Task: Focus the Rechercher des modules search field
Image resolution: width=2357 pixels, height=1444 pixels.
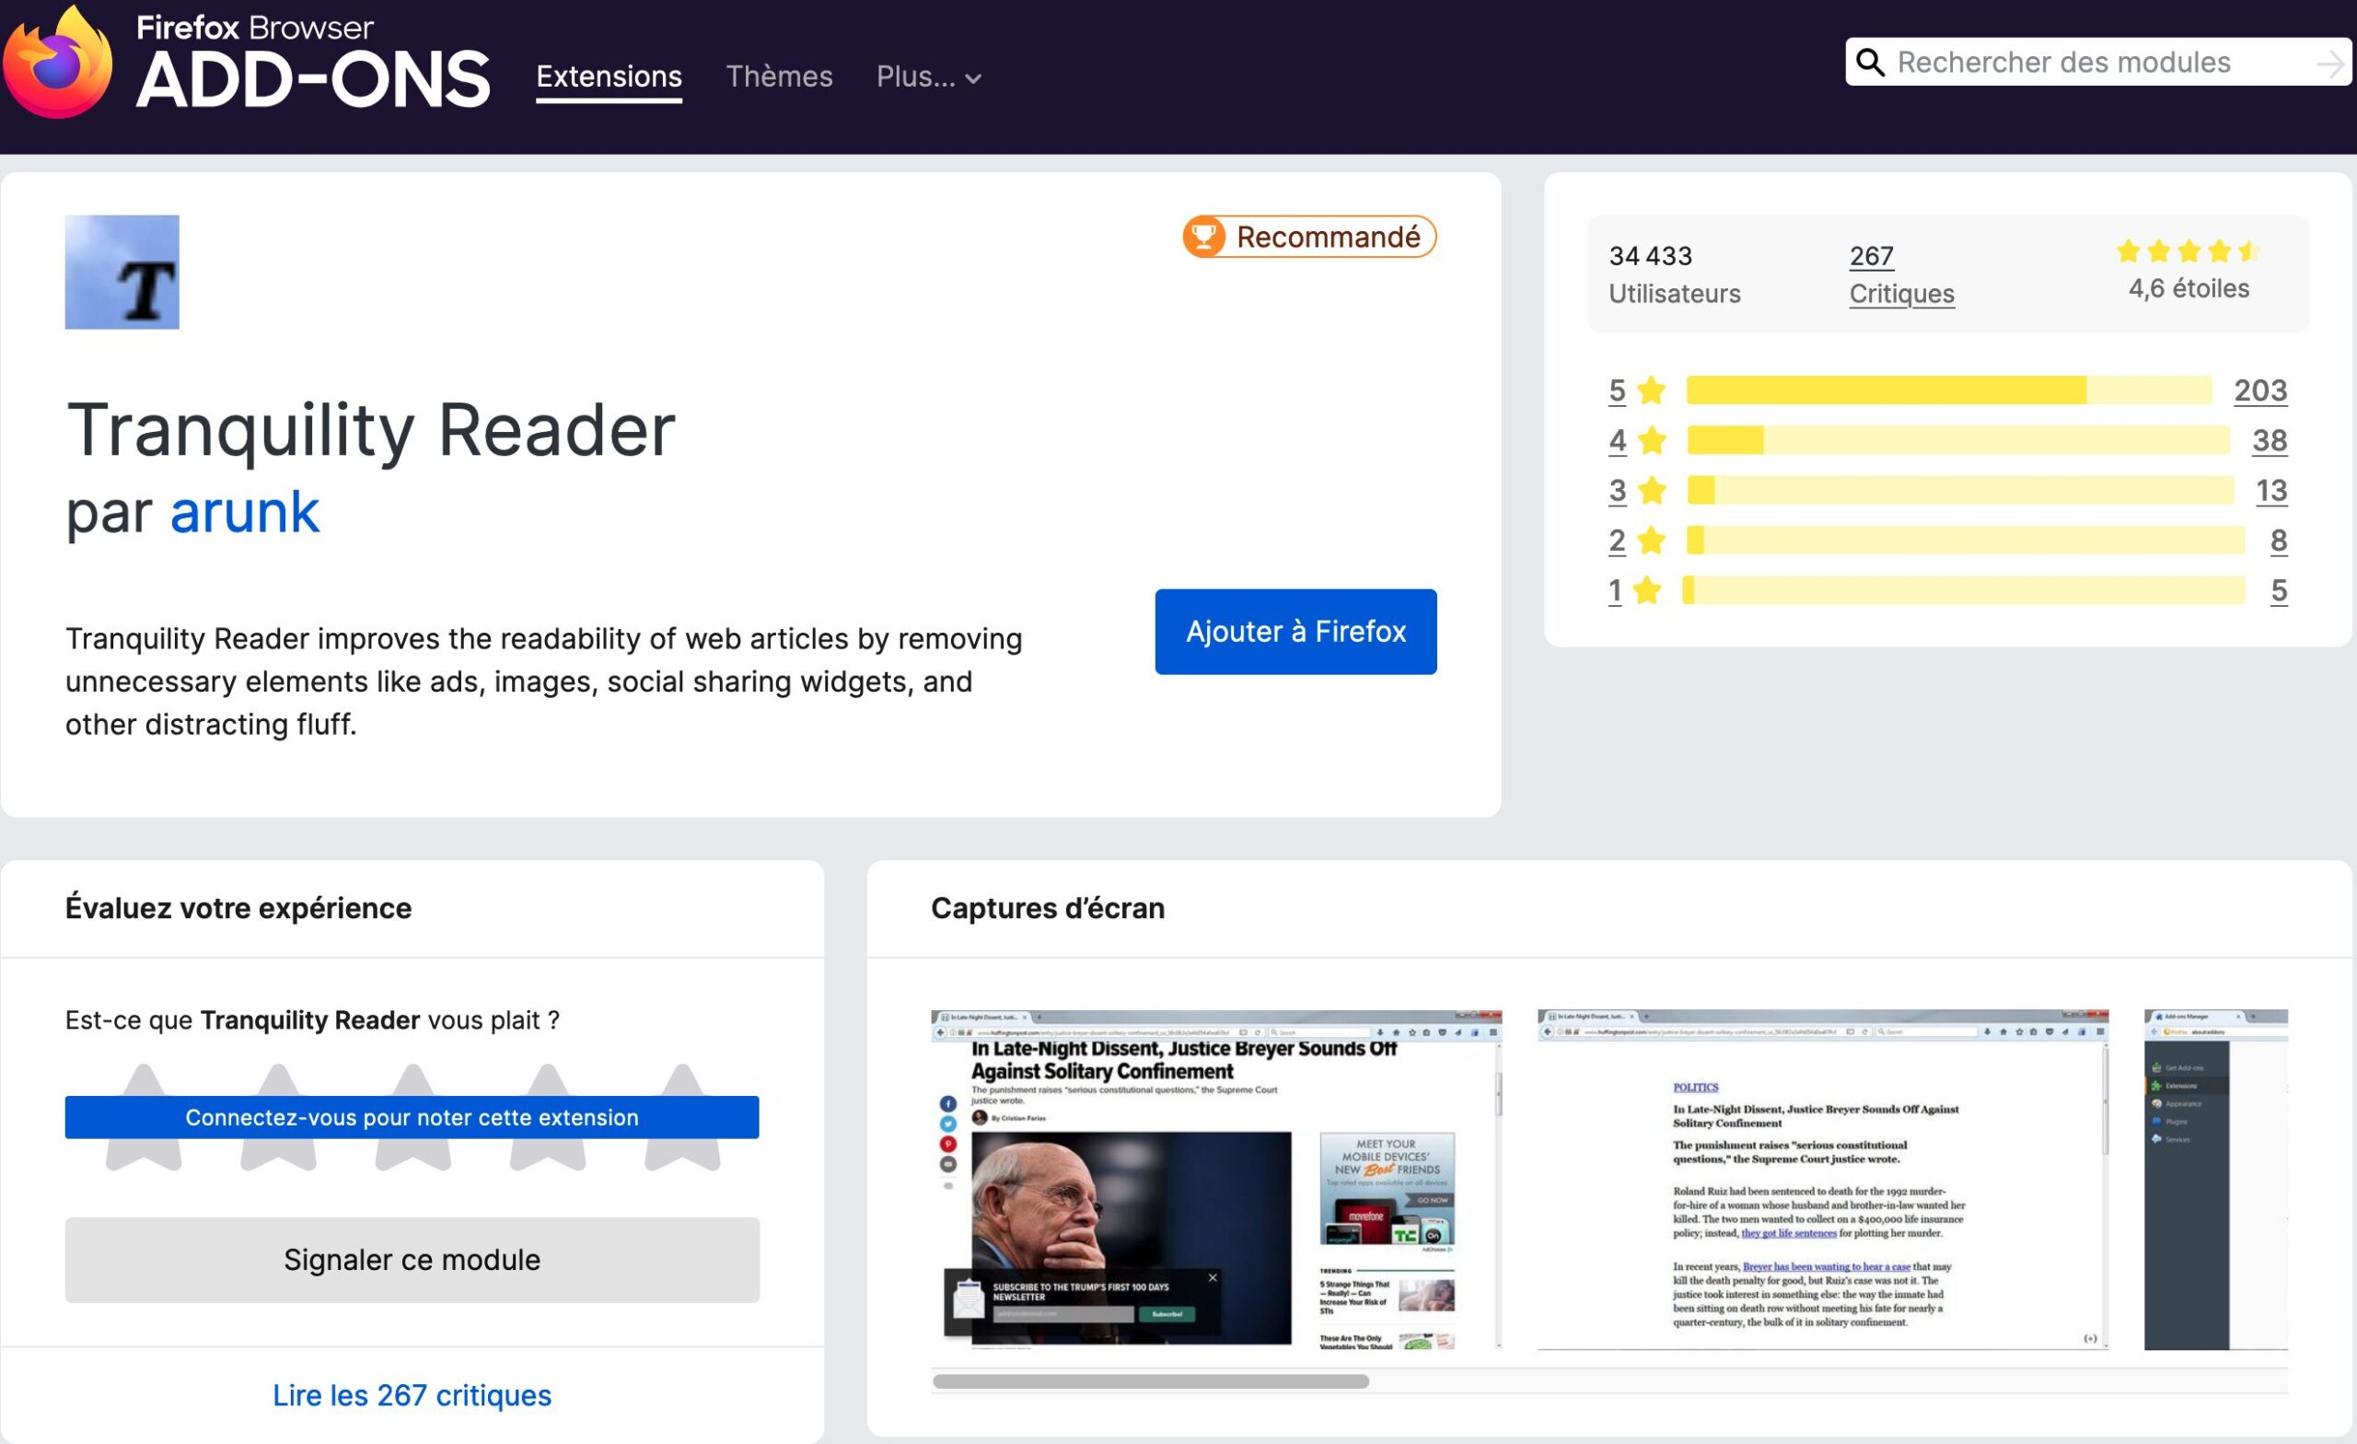Action: click(2098, 63)
